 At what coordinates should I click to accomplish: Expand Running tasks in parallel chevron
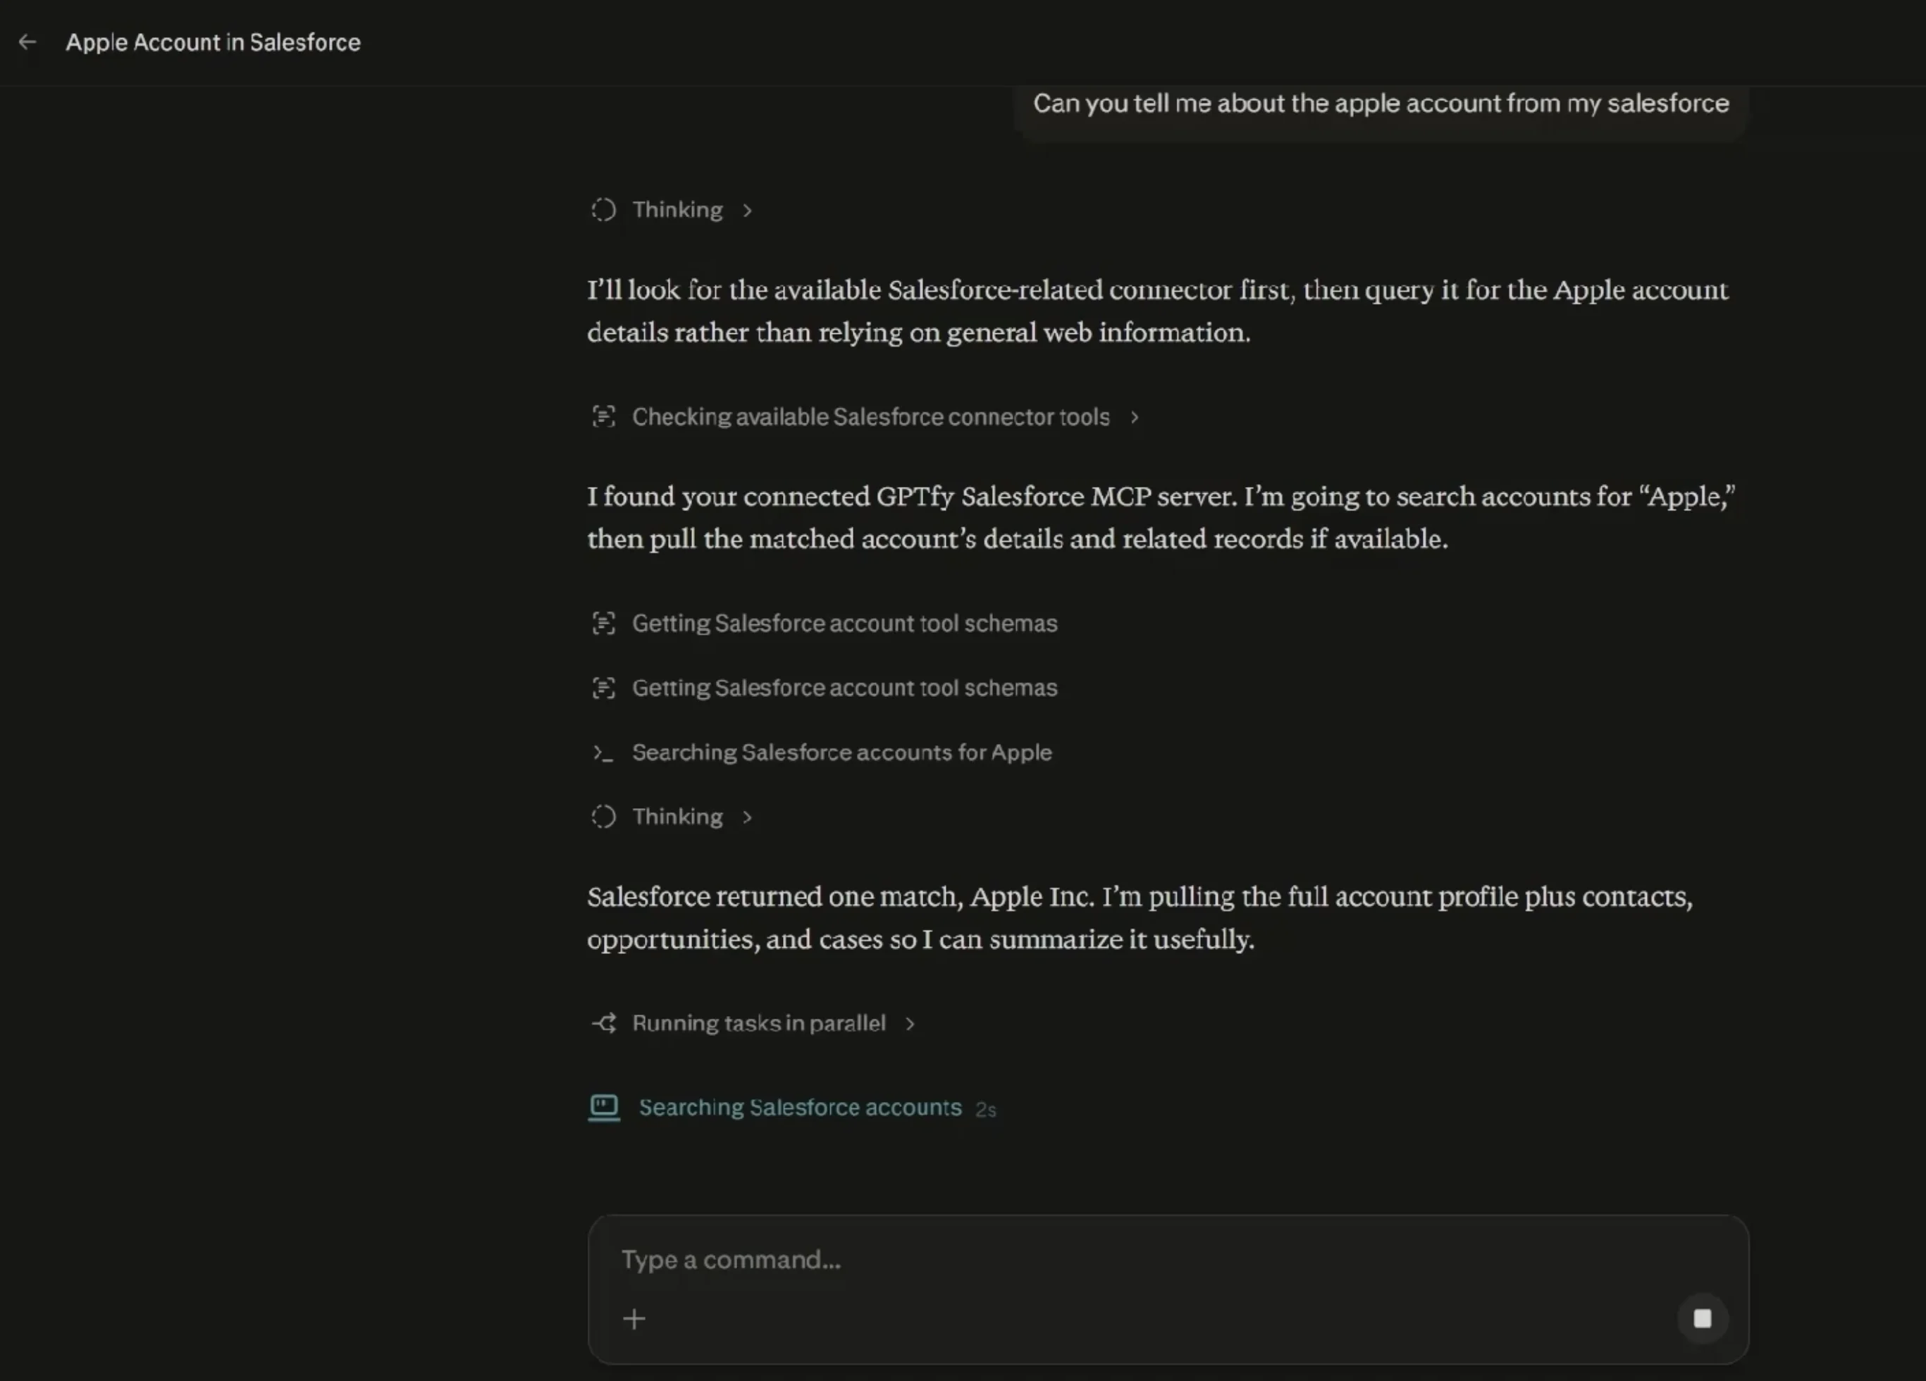[910, 1024]
